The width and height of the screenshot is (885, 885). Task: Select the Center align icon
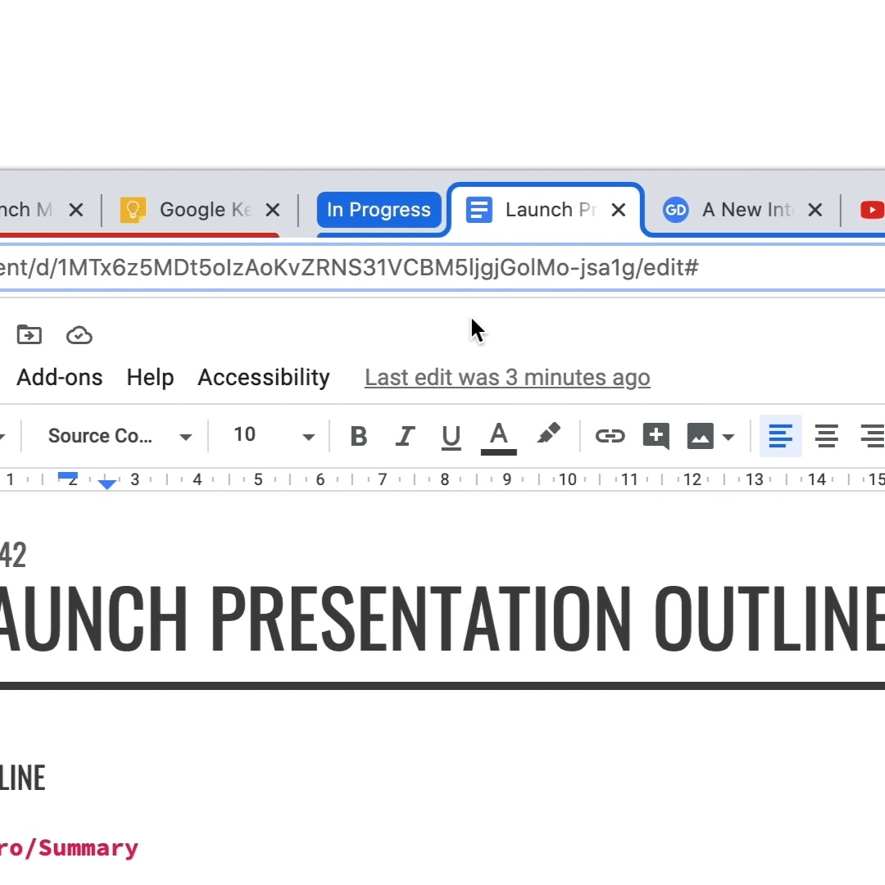pyautogui.click(x=826, y=436)
